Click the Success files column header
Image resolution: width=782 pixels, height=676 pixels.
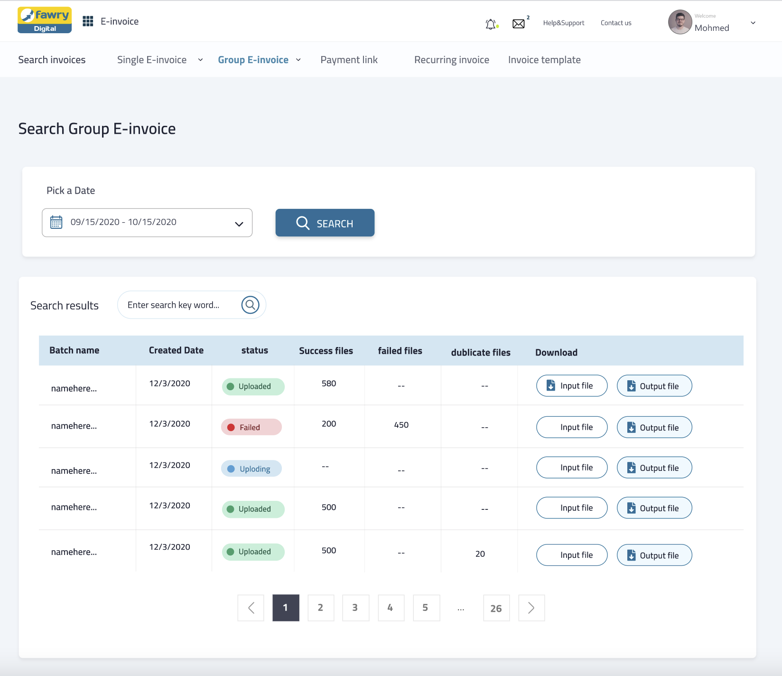(x=326, y=351)
